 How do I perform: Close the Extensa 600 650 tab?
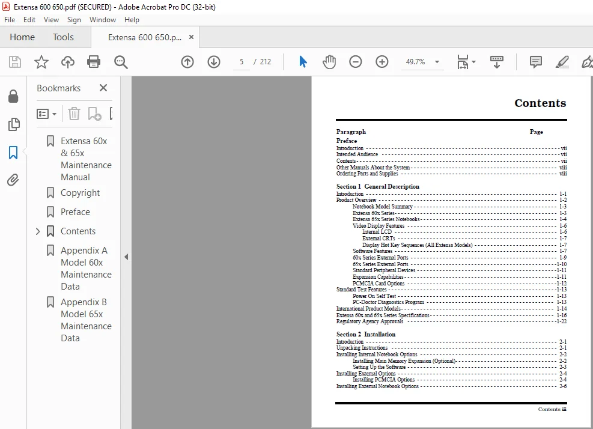click(192, 37)
